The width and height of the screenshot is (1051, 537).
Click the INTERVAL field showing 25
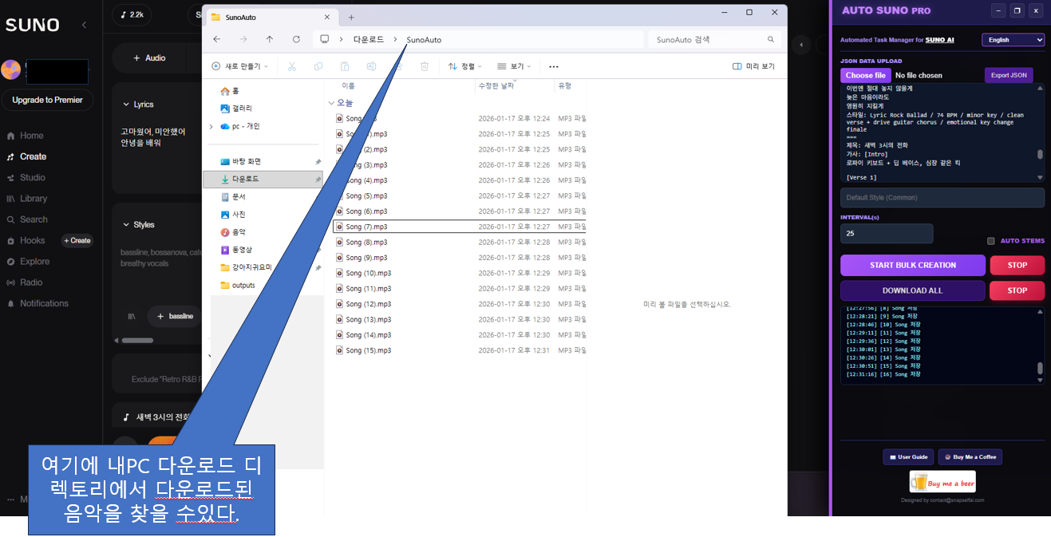(x=887, y=233)
